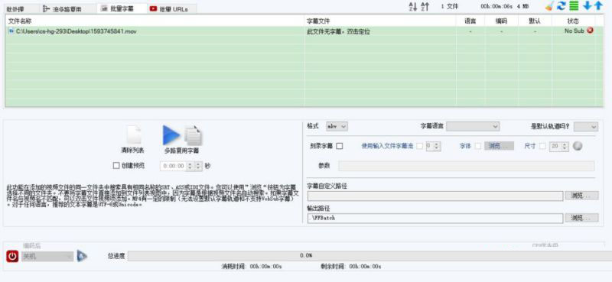This screenshot has height=282, width=612.
Task: Click 浏览 button next to 字体
Action: coord(500,146)
